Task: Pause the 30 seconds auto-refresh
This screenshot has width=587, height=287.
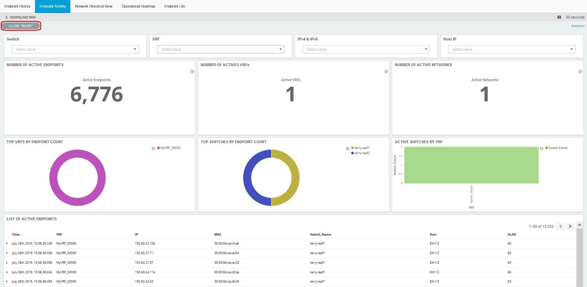Action: [x=559, y=17]
